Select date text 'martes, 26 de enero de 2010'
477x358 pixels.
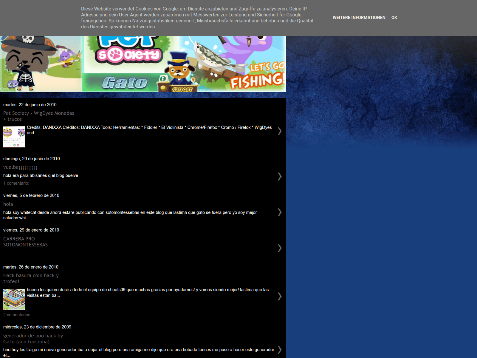(x=31, y=267)
